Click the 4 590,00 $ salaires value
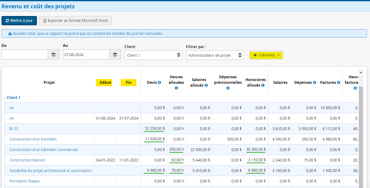370x188 pixels. point(281,139)
